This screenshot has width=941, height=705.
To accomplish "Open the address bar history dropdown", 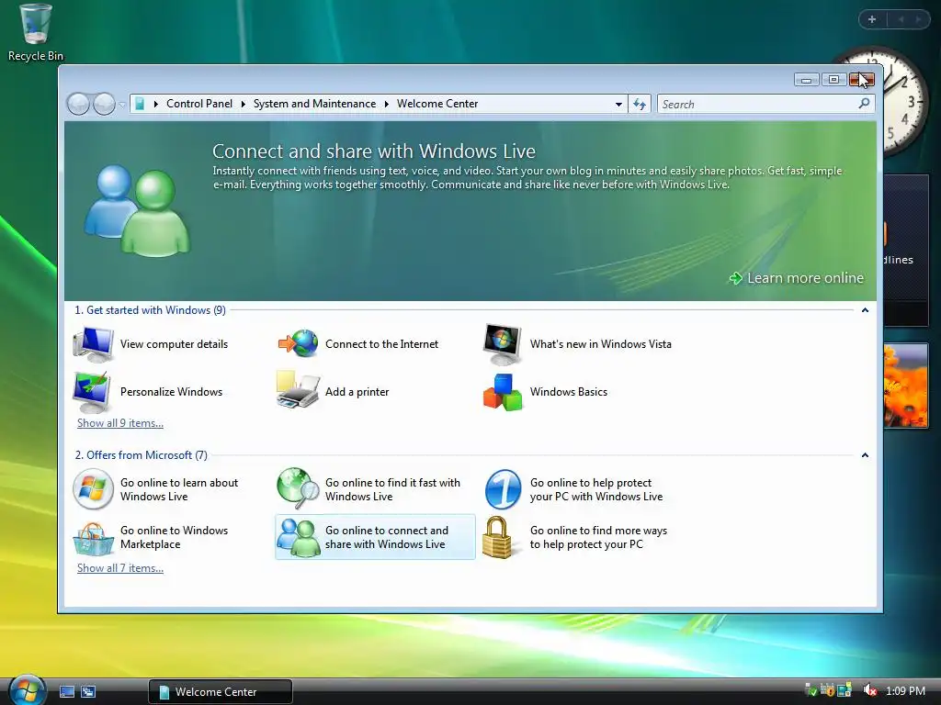I will [x=618, y=105].
